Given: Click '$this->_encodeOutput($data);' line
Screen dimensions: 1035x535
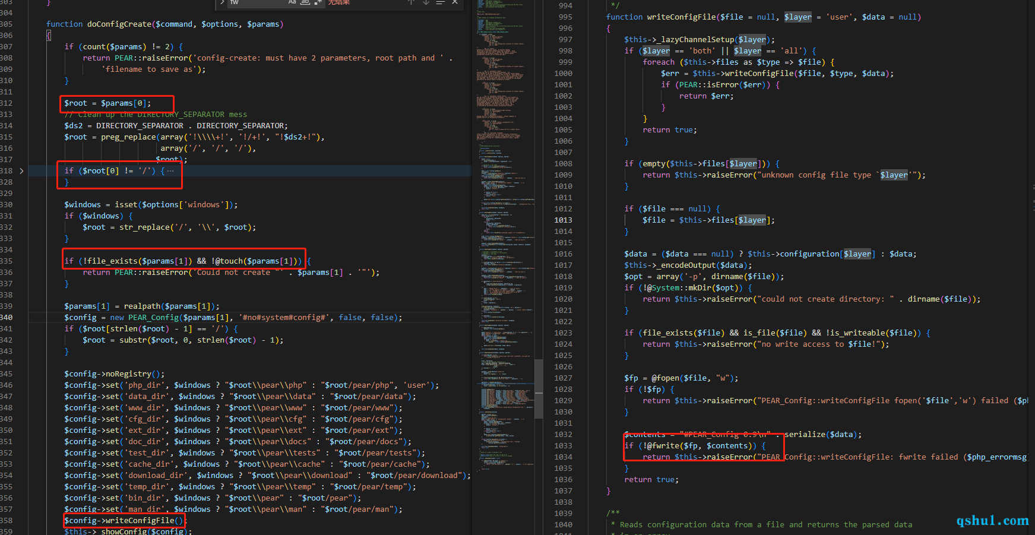Looking at the screenshot, I should (x=688, y=265).
